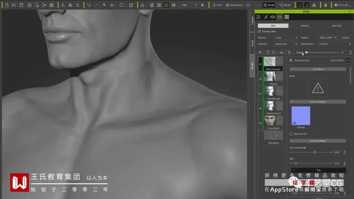Click the undo arrow
The height and width of the screenshot is (199, 354).
click(x=89, y=5)
